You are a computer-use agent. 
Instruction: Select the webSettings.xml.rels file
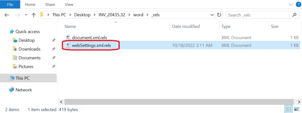click(x=91, y=45)
